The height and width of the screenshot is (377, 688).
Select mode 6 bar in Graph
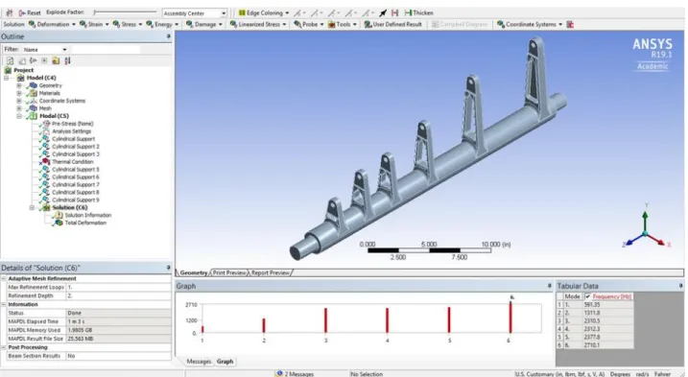coord(510,318)
